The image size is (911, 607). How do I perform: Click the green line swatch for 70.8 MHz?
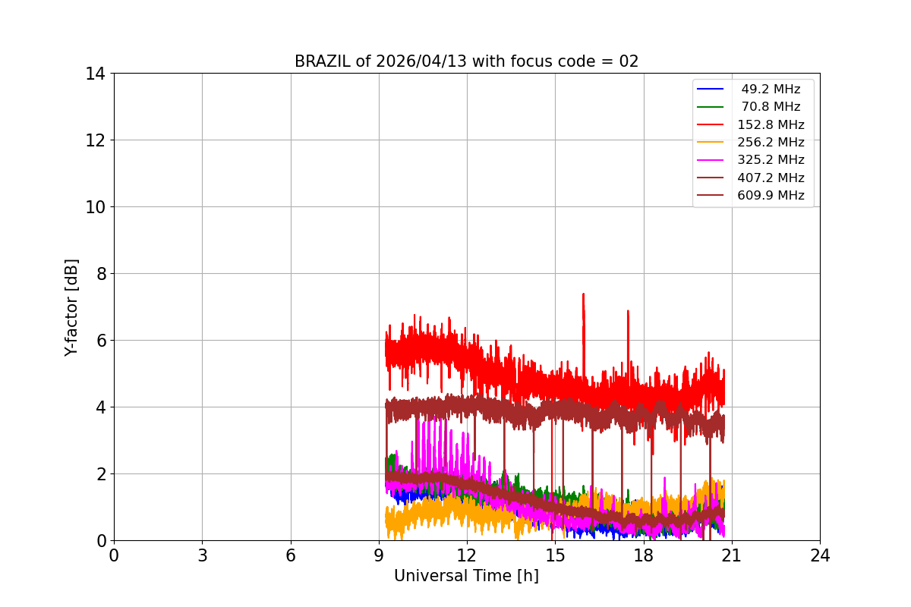[x=711, y=107]
